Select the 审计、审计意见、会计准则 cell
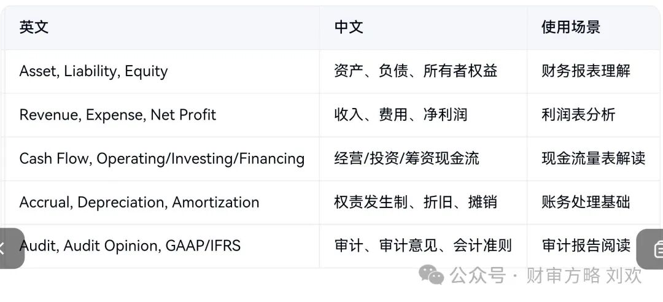This screenshot has width=663, height=302. 423,246
